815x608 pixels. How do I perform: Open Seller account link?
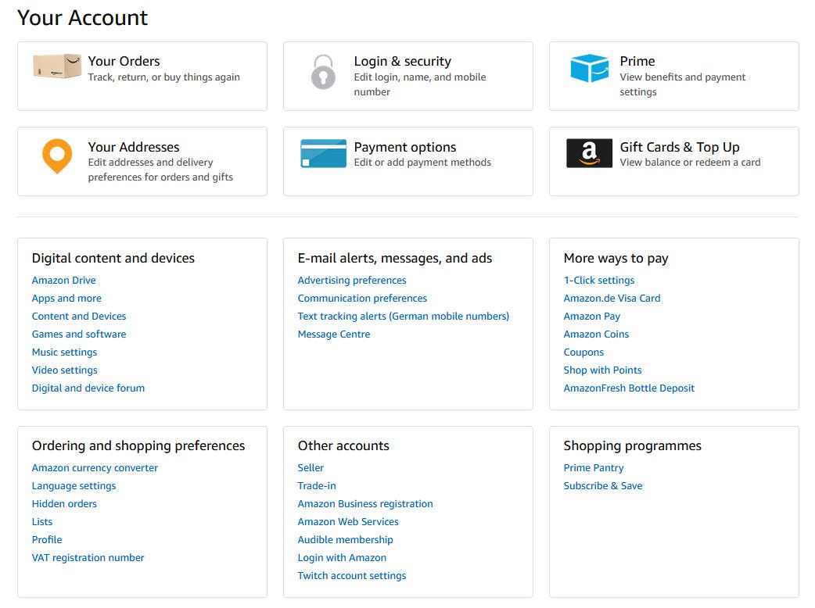tap(311, 468)
